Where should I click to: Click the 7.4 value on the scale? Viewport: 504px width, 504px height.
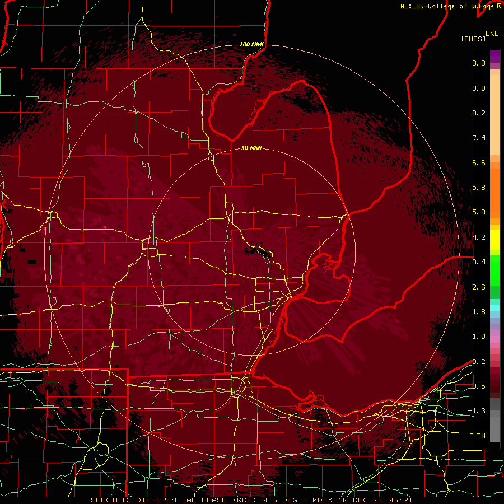479,138
